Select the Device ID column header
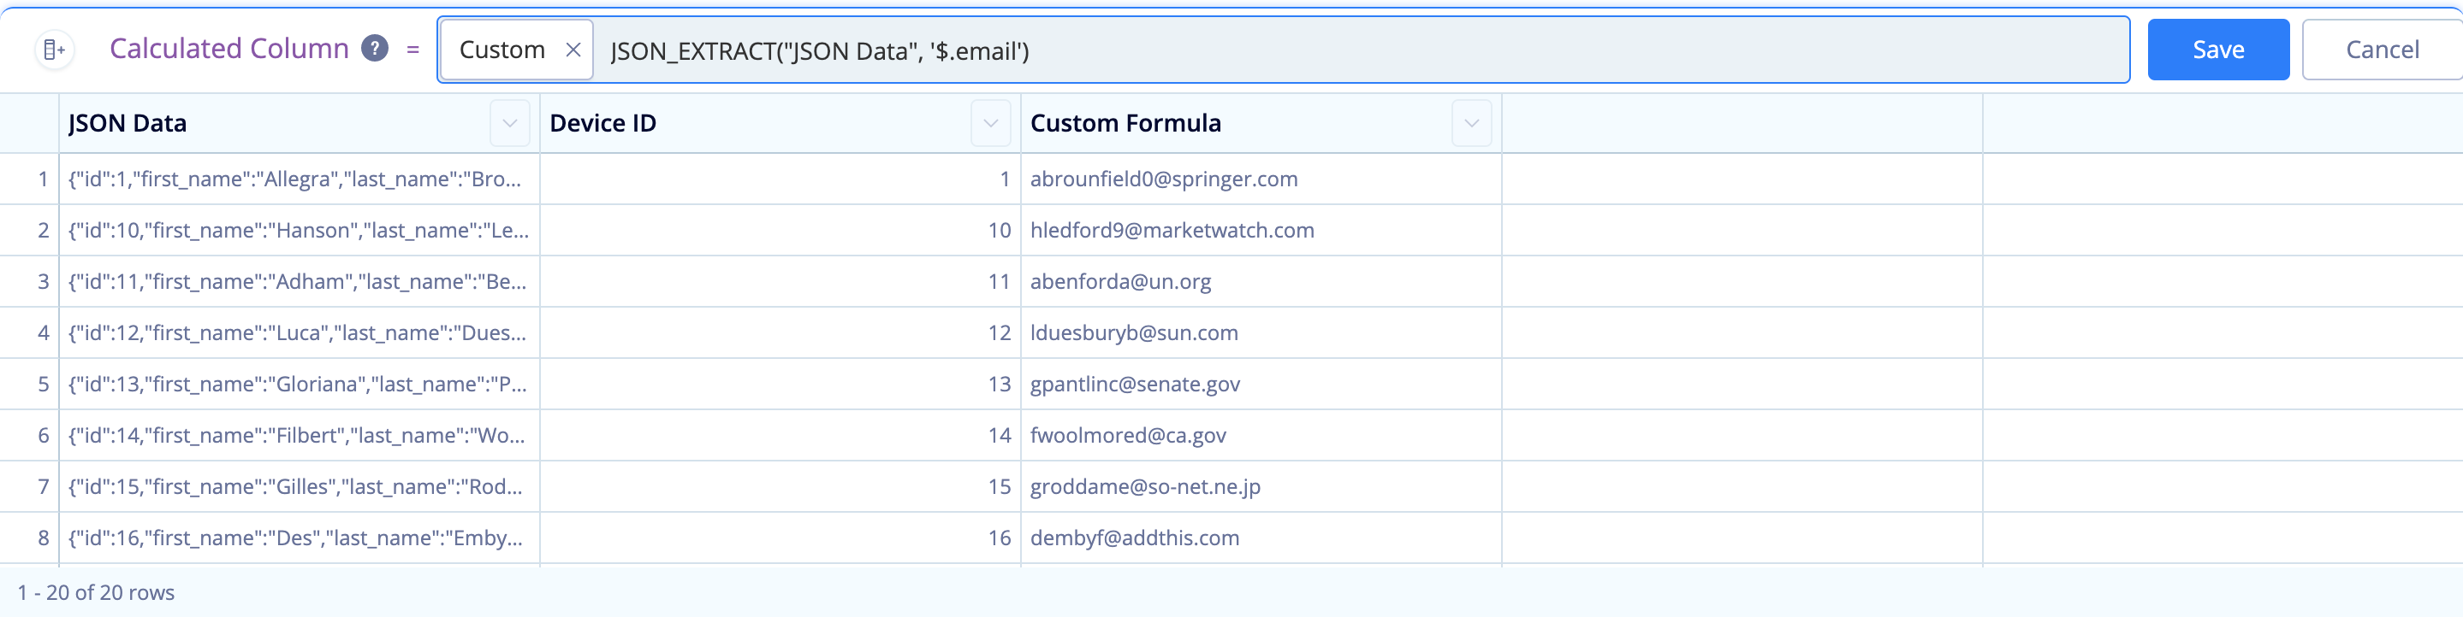Image resolution: width=2463 pixels, height=617 pixels. [780, 123]
